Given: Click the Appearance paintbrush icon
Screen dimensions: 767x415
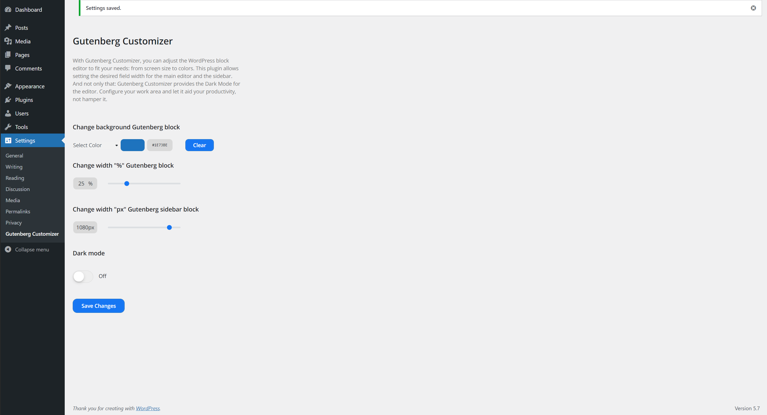Looking at the screenshot, I should tap(8, 86).
